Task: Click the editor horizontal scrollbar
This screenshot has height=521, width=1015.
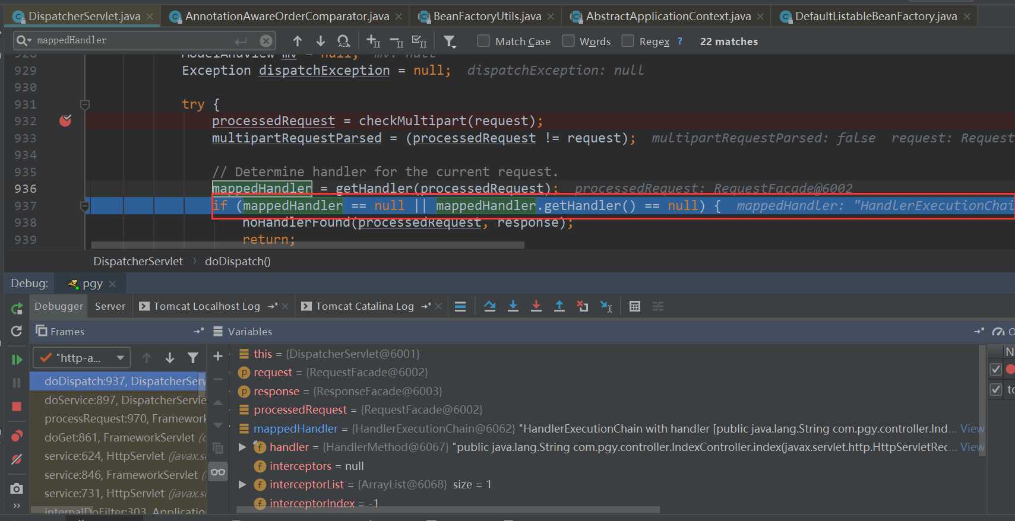Action: (308, 244)
